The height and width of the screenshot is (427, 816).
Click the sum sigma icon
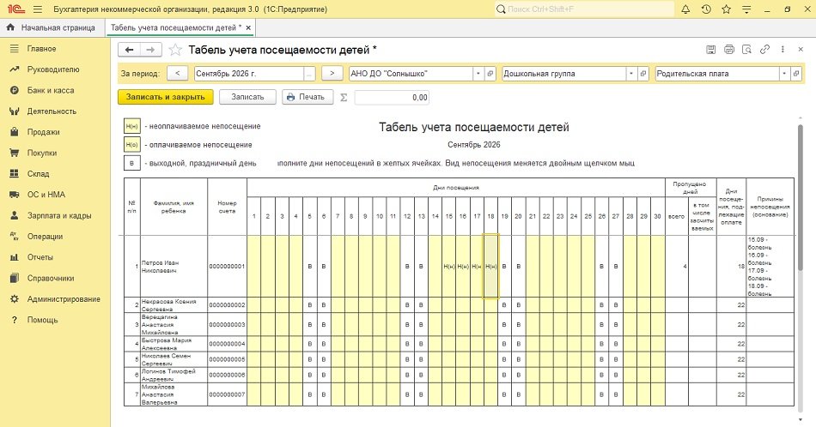pyautogui.click(x=344, y=97)
